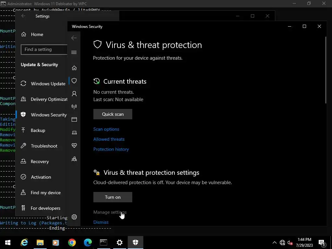Launch Google Chrome from taskbar

pyautogui.click(x=72, y=243)
